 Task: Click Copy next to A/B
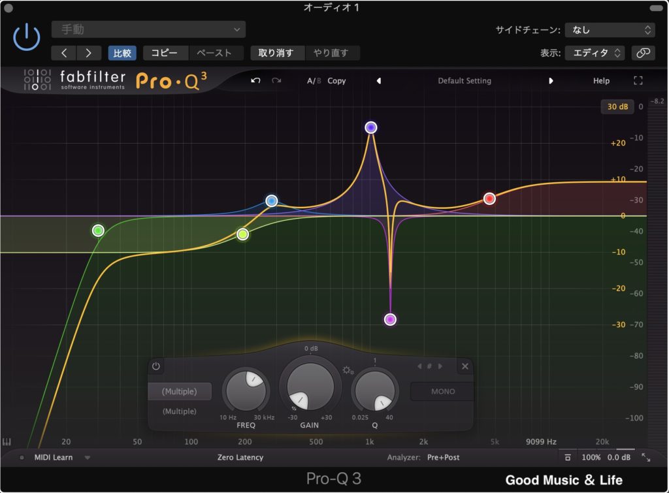[336, 80]
